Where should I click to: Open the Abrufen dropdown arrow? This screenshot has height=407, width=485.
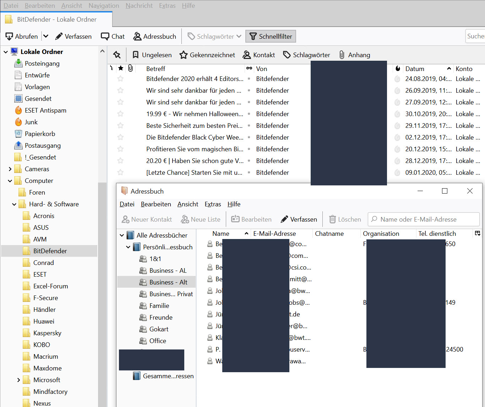tap(45, 36)
